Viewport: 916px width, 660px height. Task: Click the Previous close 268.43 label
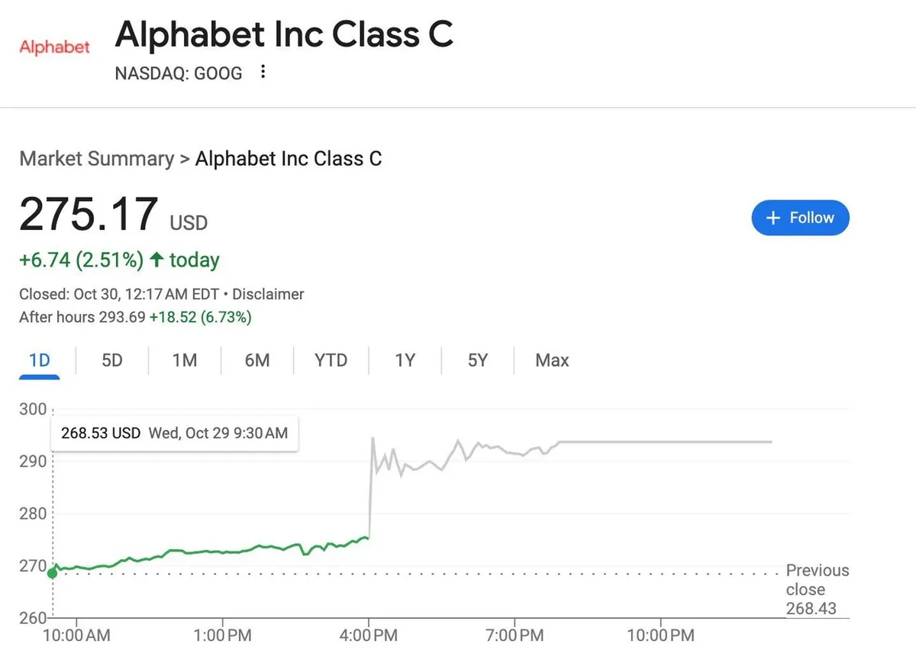click(x=817, y=590)
